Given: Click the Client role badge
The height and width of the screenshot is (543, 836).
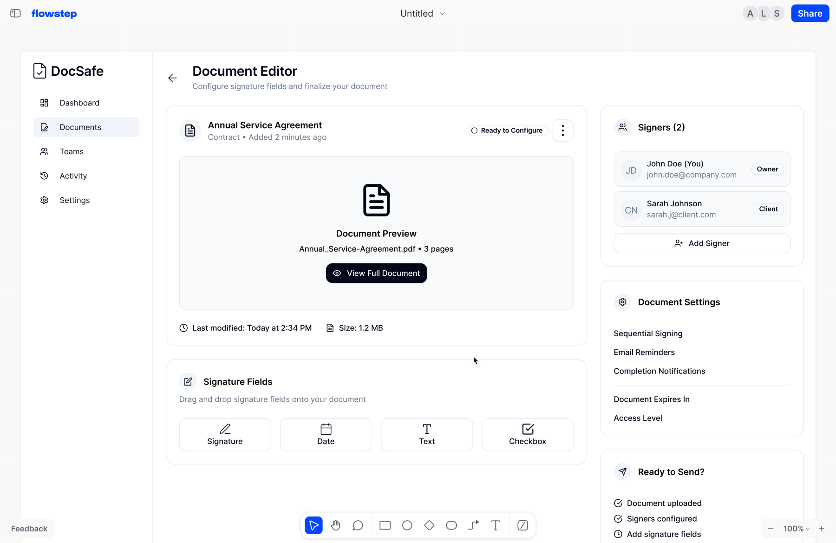Looking at the screenshot, I should (x=768, y=209).
